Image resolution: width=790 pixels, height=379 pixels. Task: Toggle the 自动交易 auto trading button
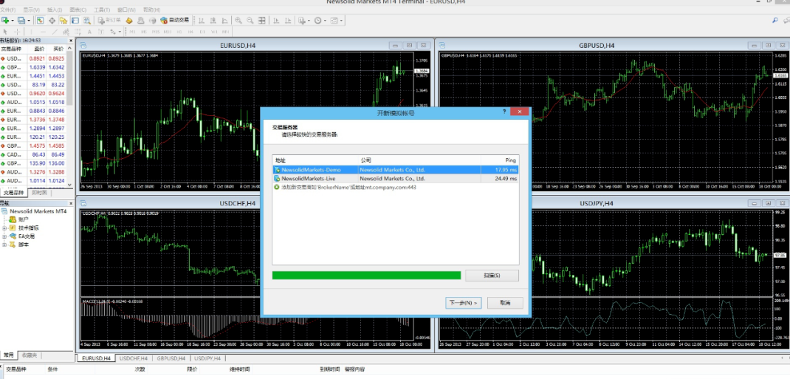[174, 20]
